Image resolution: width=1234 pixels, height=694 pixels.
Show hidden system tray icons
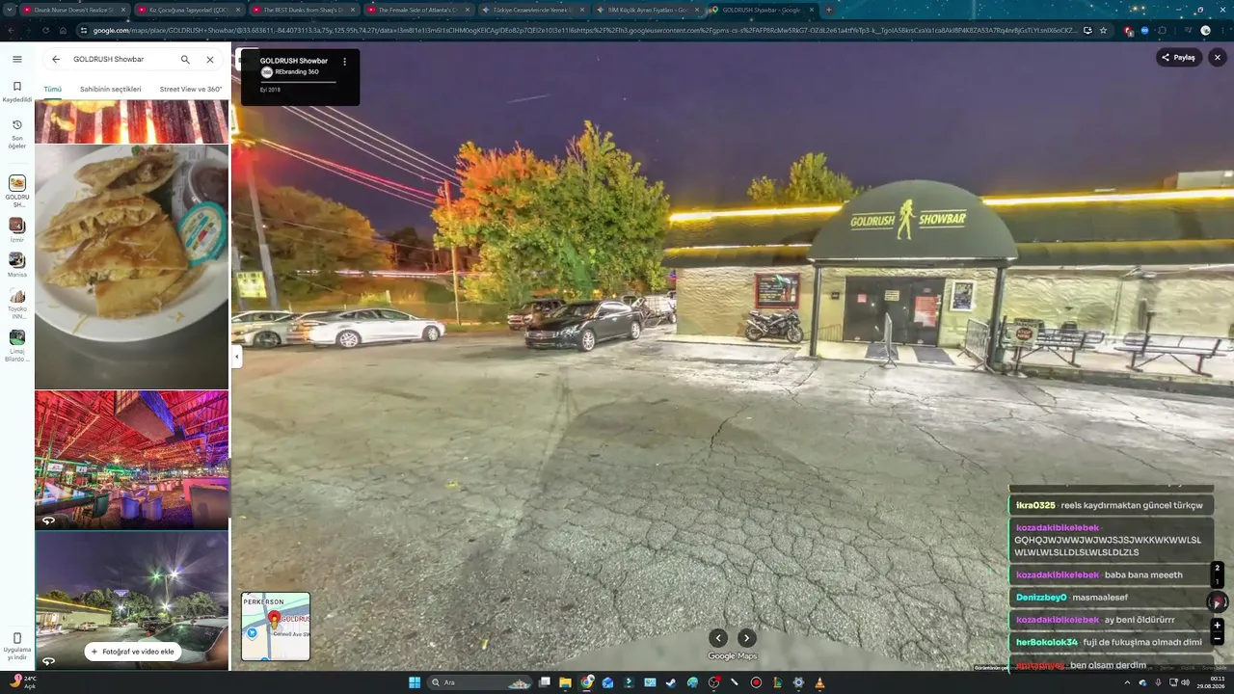[x=1127, y=682]
